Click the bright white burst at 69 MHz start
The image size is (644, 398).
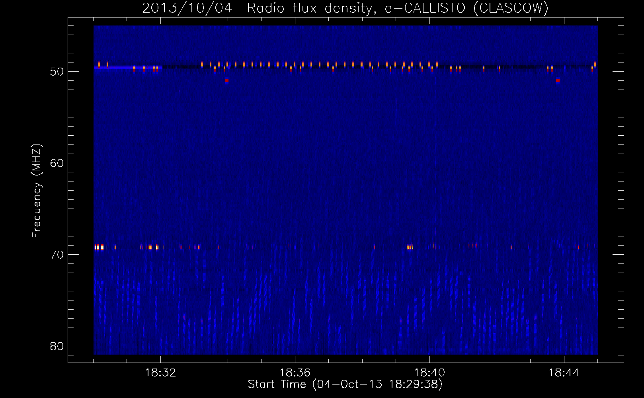click(99, 248)
